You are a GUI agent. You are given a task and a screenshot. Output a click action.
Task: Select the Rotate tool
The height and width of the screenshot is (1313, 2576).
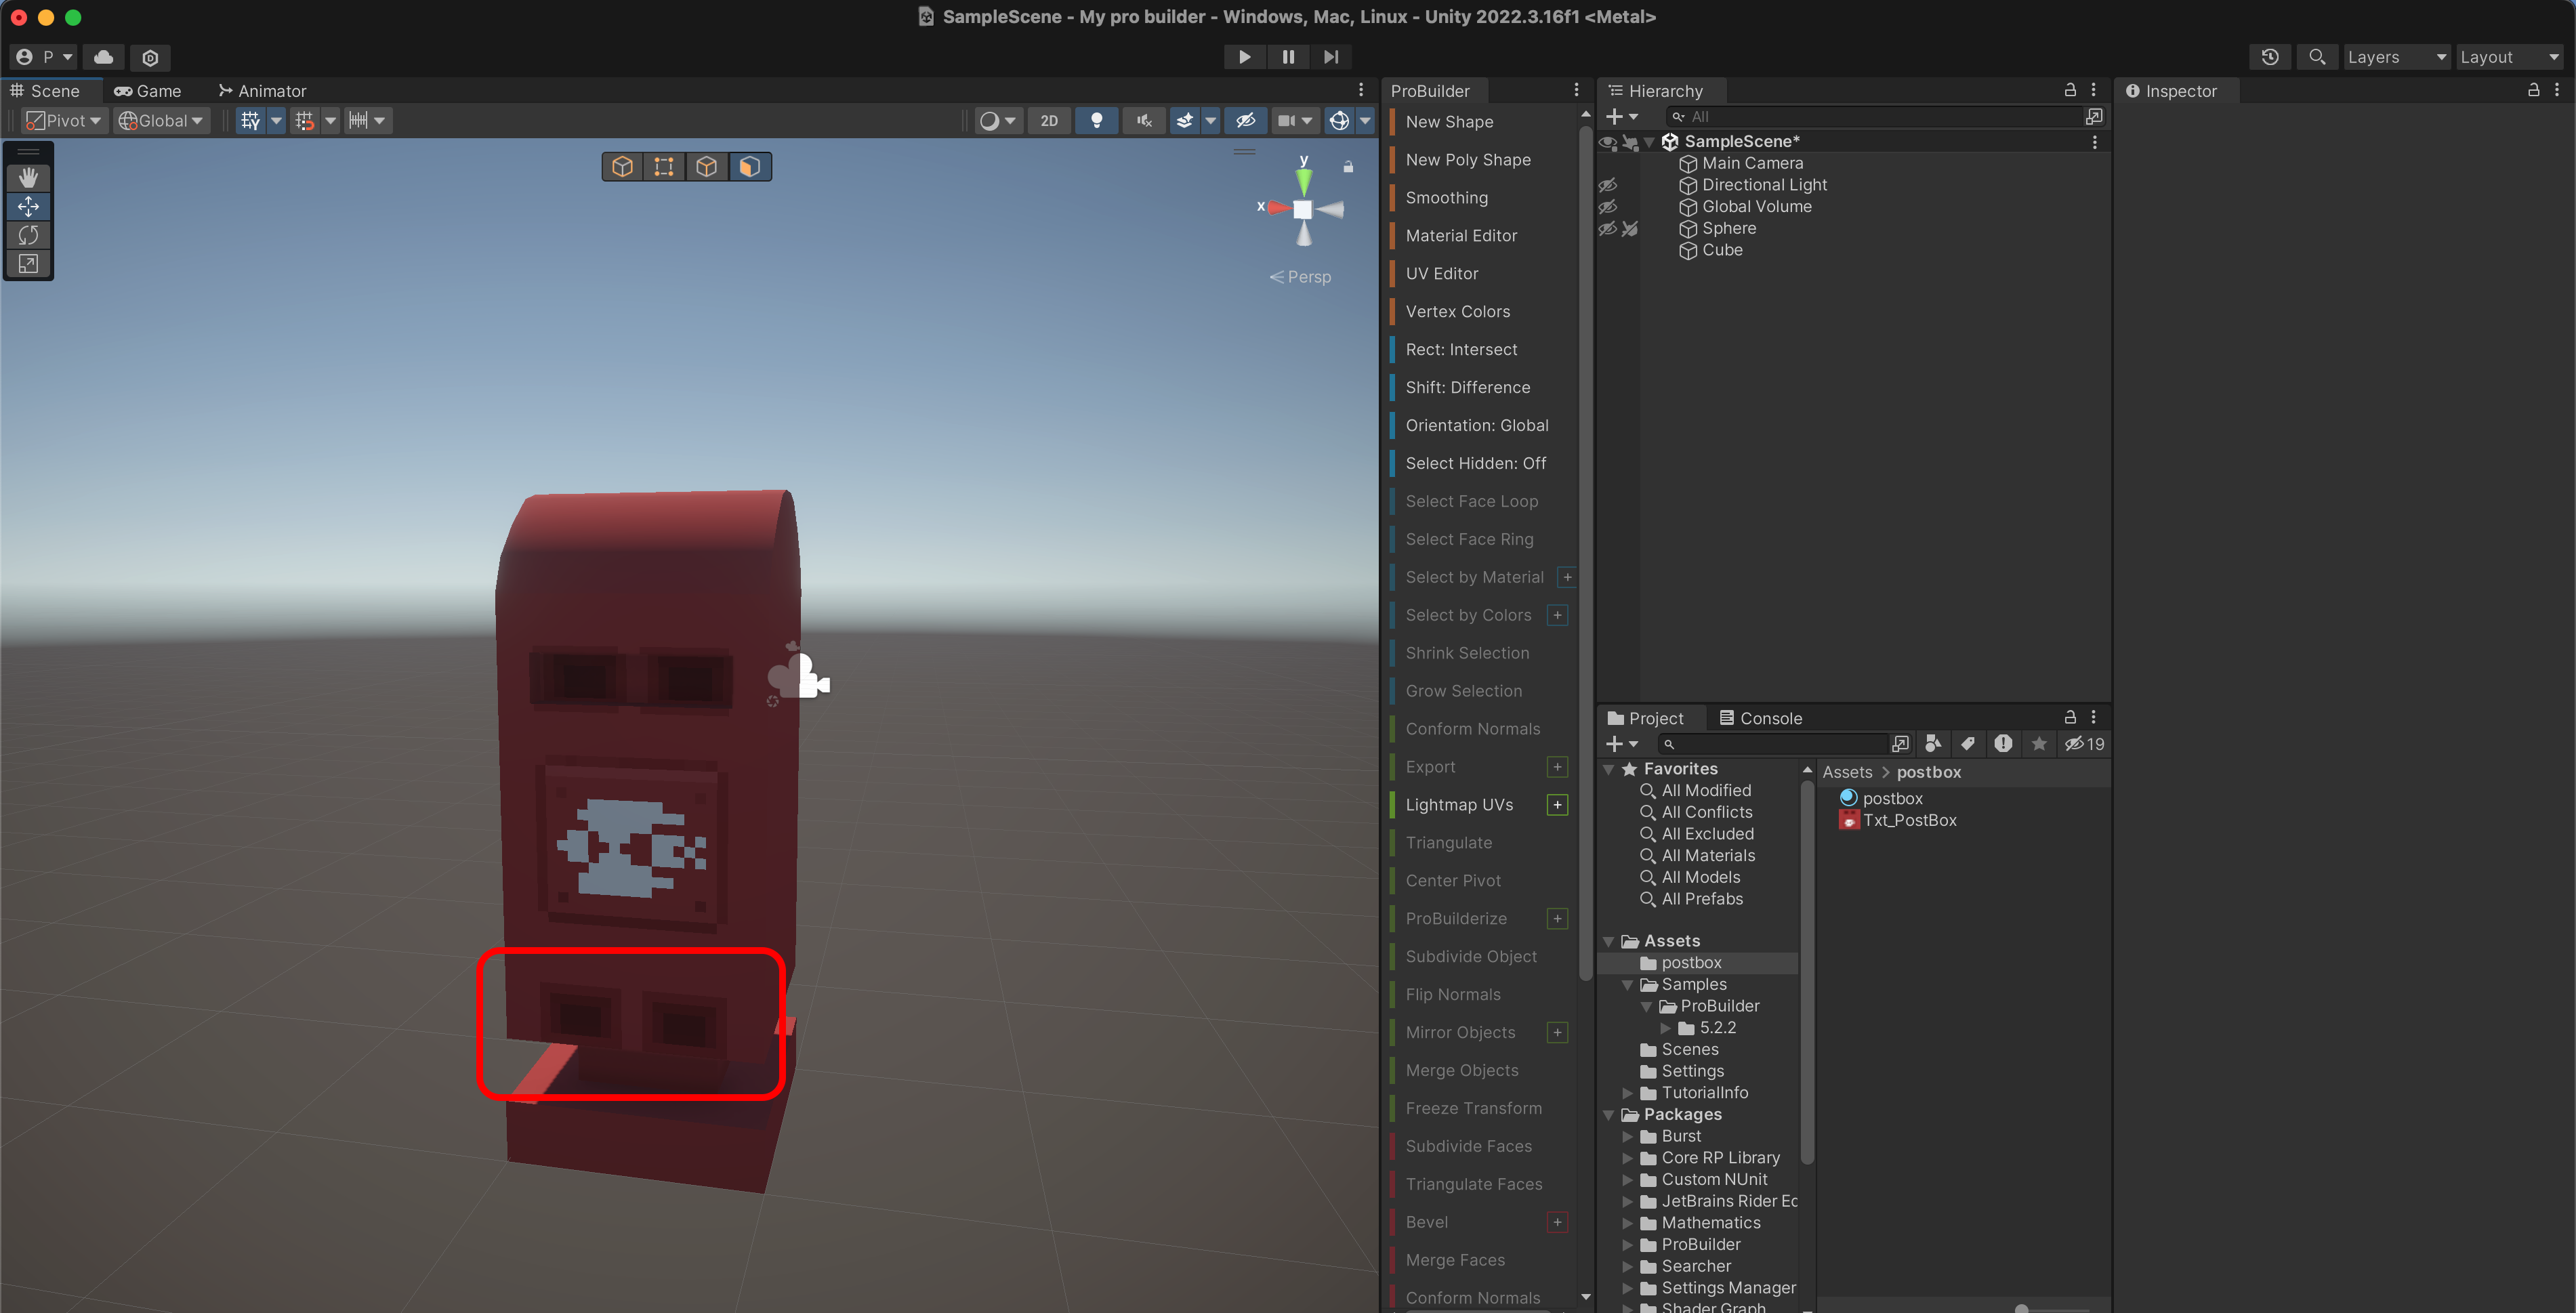(28, 235)
